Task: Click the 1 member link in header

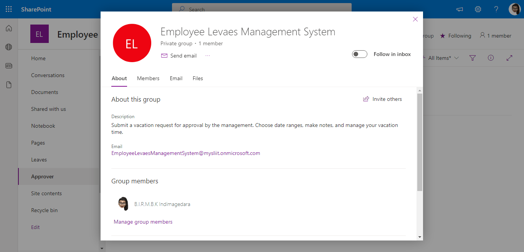Action: point(496,36)
